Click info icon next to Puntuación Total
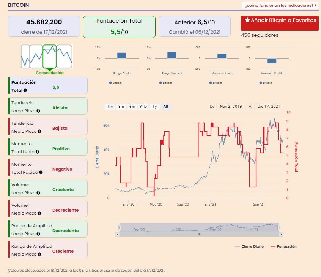This screenshot has width=321, height=277. click(x=25, y=90)
